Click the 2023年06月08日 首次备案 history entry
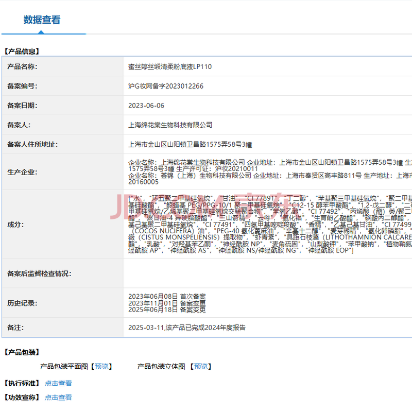Image resolution: width=412 pixels, height=412 pixels. [x=167, y=297]
